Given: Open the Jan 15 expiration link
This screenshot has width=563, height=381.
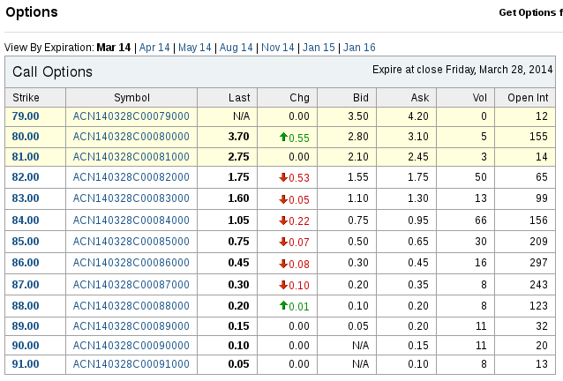Looking at the screenshot, I should 319,48.
